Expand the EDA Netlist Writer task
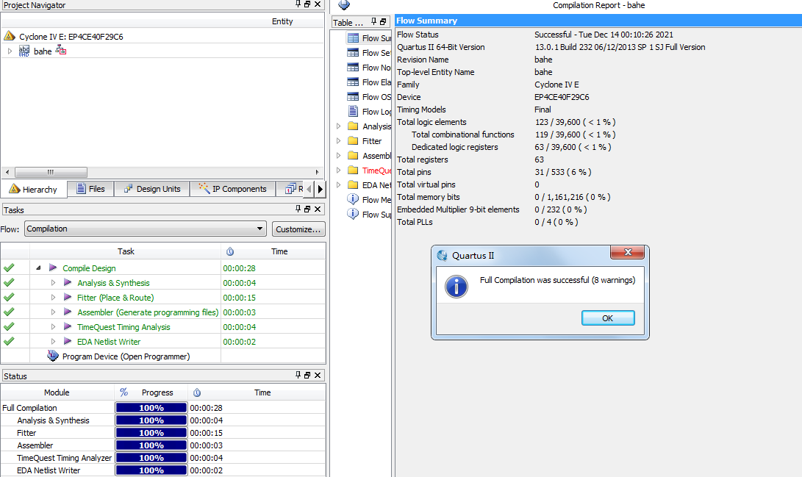The image size is (802, 477). (53, 342)
